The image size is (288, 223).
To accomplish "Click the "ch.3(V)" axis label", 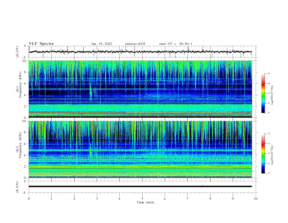I will [x=17, y=187].
